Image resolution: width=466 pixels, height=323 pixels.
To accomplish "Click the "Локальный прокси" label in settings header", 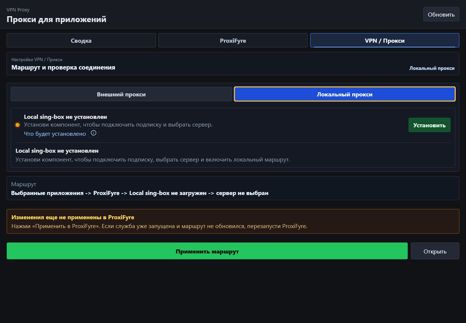I will click(432, 68).
